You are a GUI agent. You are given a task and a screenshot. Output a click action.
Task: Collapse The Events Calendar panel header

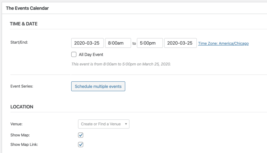tap(27, 8)
